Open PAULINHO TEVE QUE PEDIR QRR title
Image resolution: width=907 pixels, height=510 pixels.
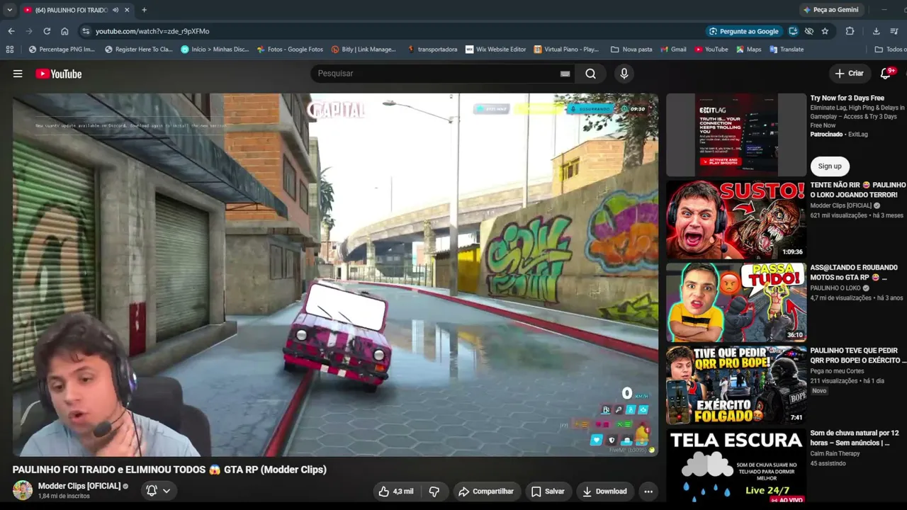point(858,356)
